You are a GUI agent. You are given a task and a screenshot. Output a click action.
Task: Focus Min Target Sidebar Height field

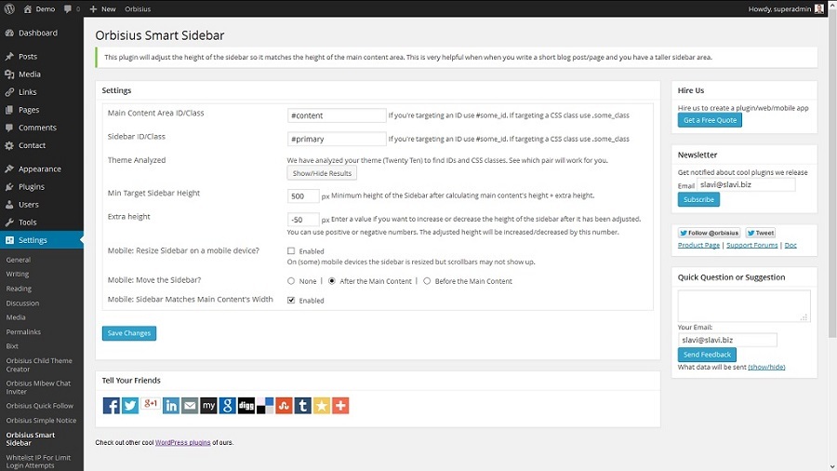coord(303,196)
